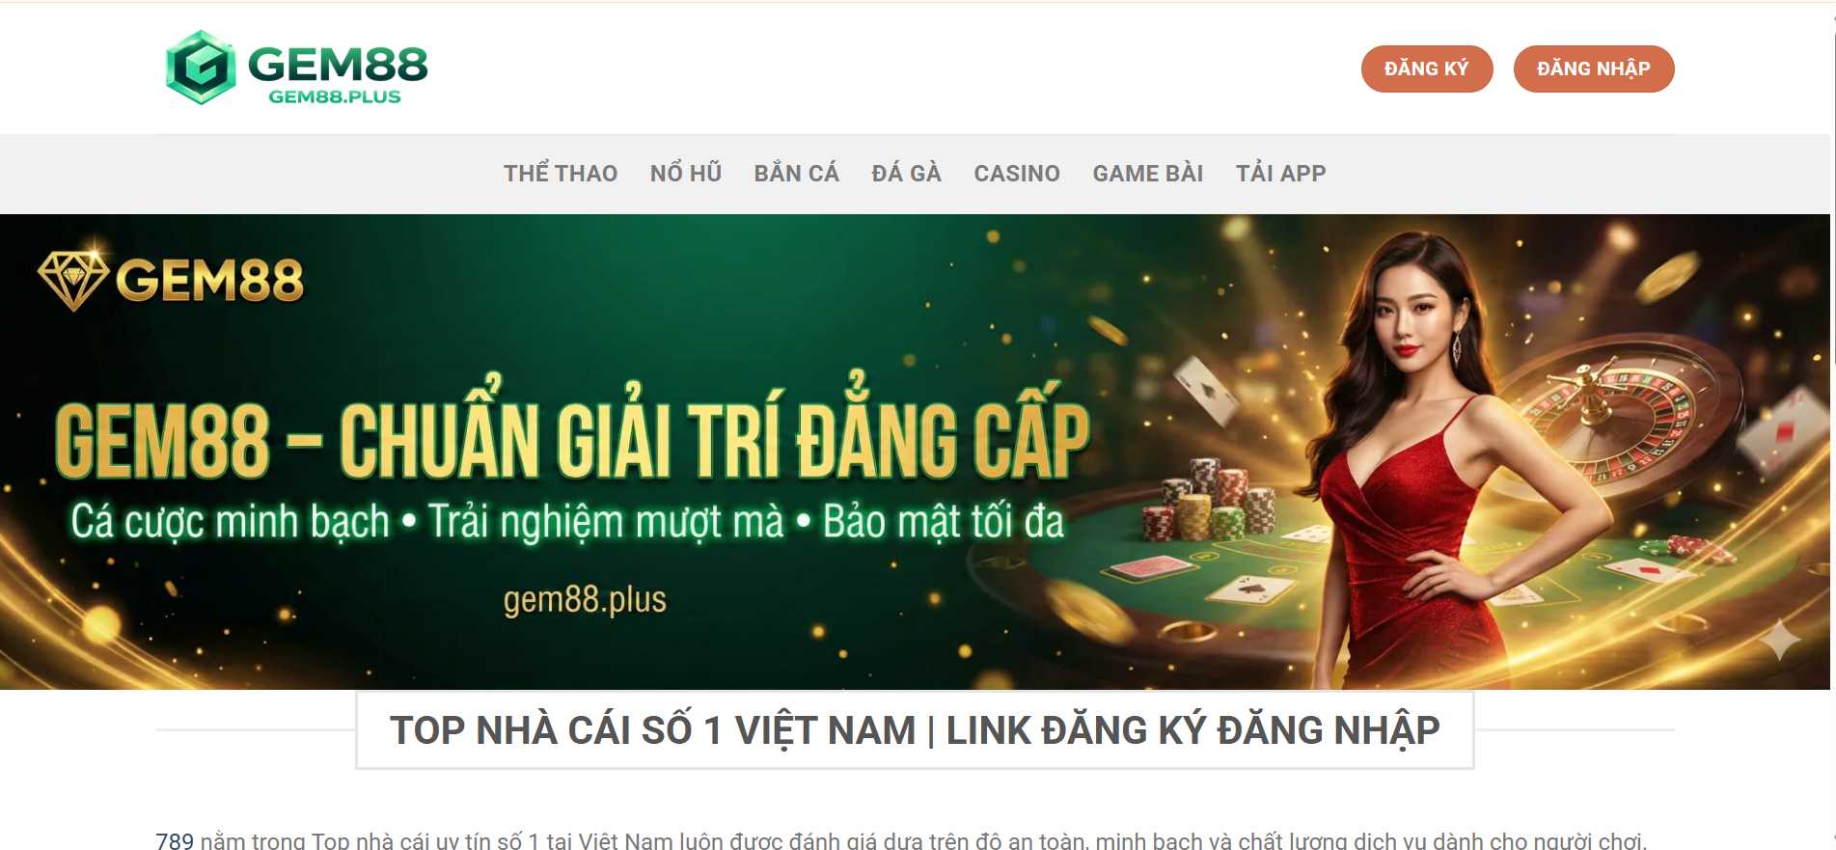The width and height of the screenshot is (1836, 850).
Task: Click the ĐĂNG NHẬP login button
Action: tap(1594, 69)
